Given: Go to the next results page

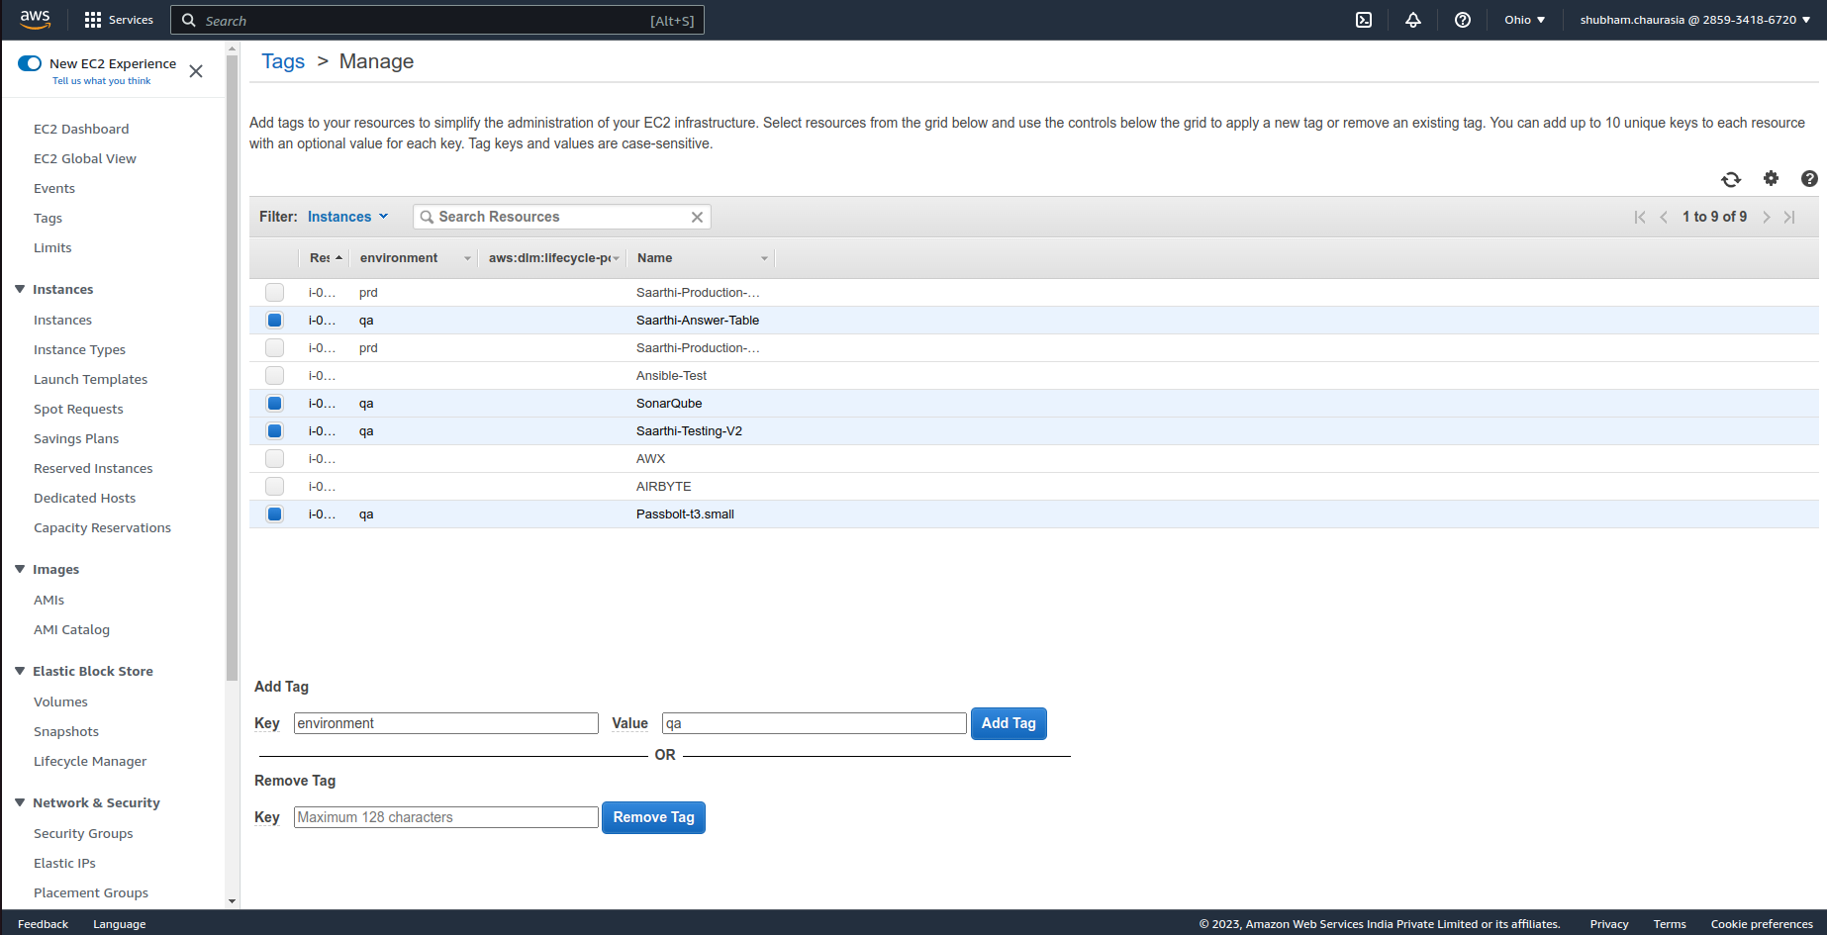Looking at the screenshot, I should pos(1766,217).
